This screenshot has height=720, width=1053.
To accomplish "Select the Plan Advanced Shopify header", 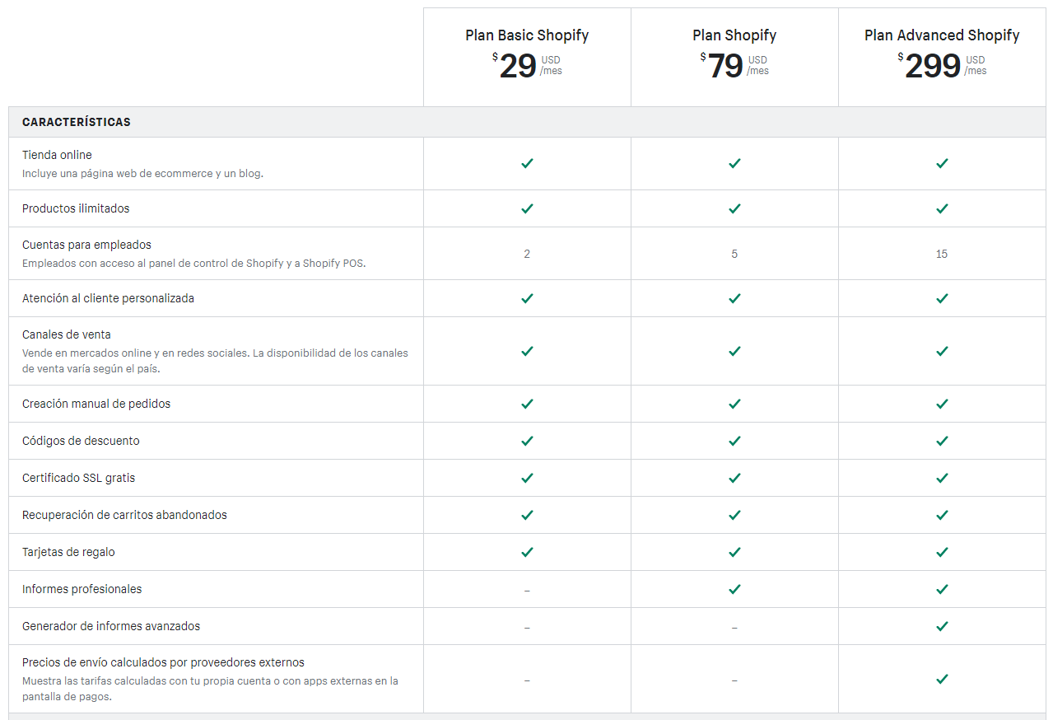I will tap(942, 35).
